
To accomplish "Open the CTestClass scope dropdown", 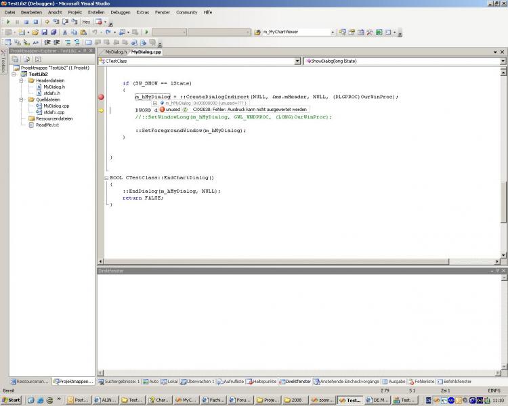I will pos(297,61).
